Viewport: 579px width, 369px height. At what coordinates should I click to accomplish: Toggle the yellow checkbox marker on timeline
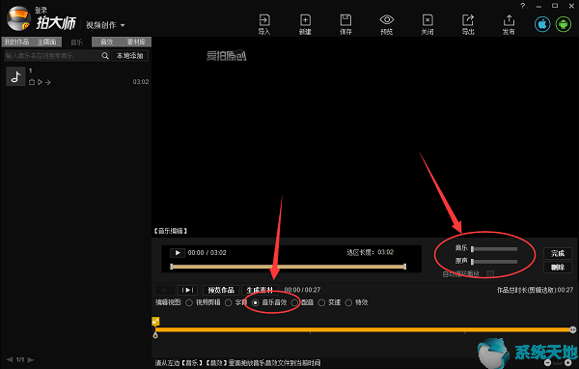tap(155, 322)
